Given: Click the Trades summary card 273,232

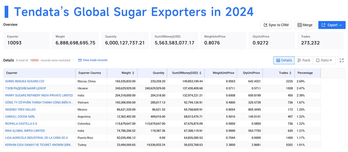Looking at the screenshot, I should tap(320, 40).
